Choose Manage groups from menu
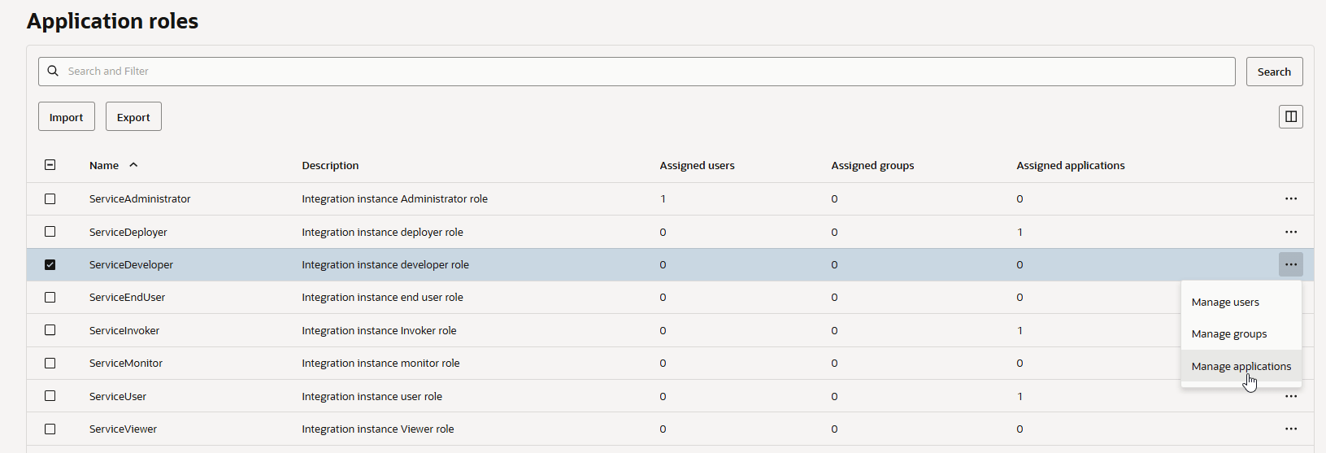Image resolution: width=1326 pixels, height=453 pixels. [1228, 333]
